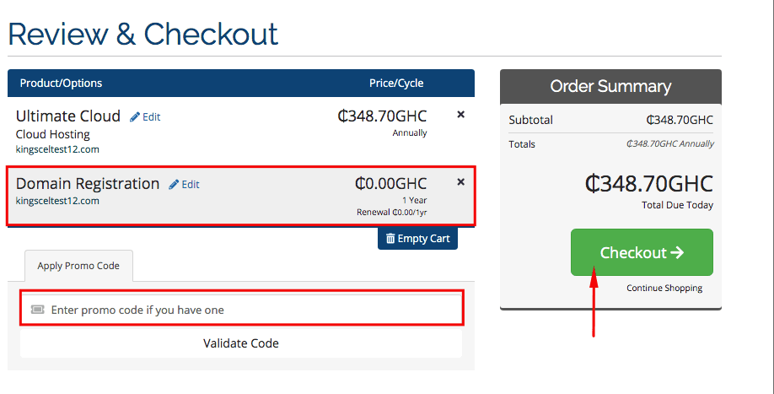The height and width of the screenshot is (394, 774).
Task: Select the Domain Registration item title
Action: (x=88, y=184)
